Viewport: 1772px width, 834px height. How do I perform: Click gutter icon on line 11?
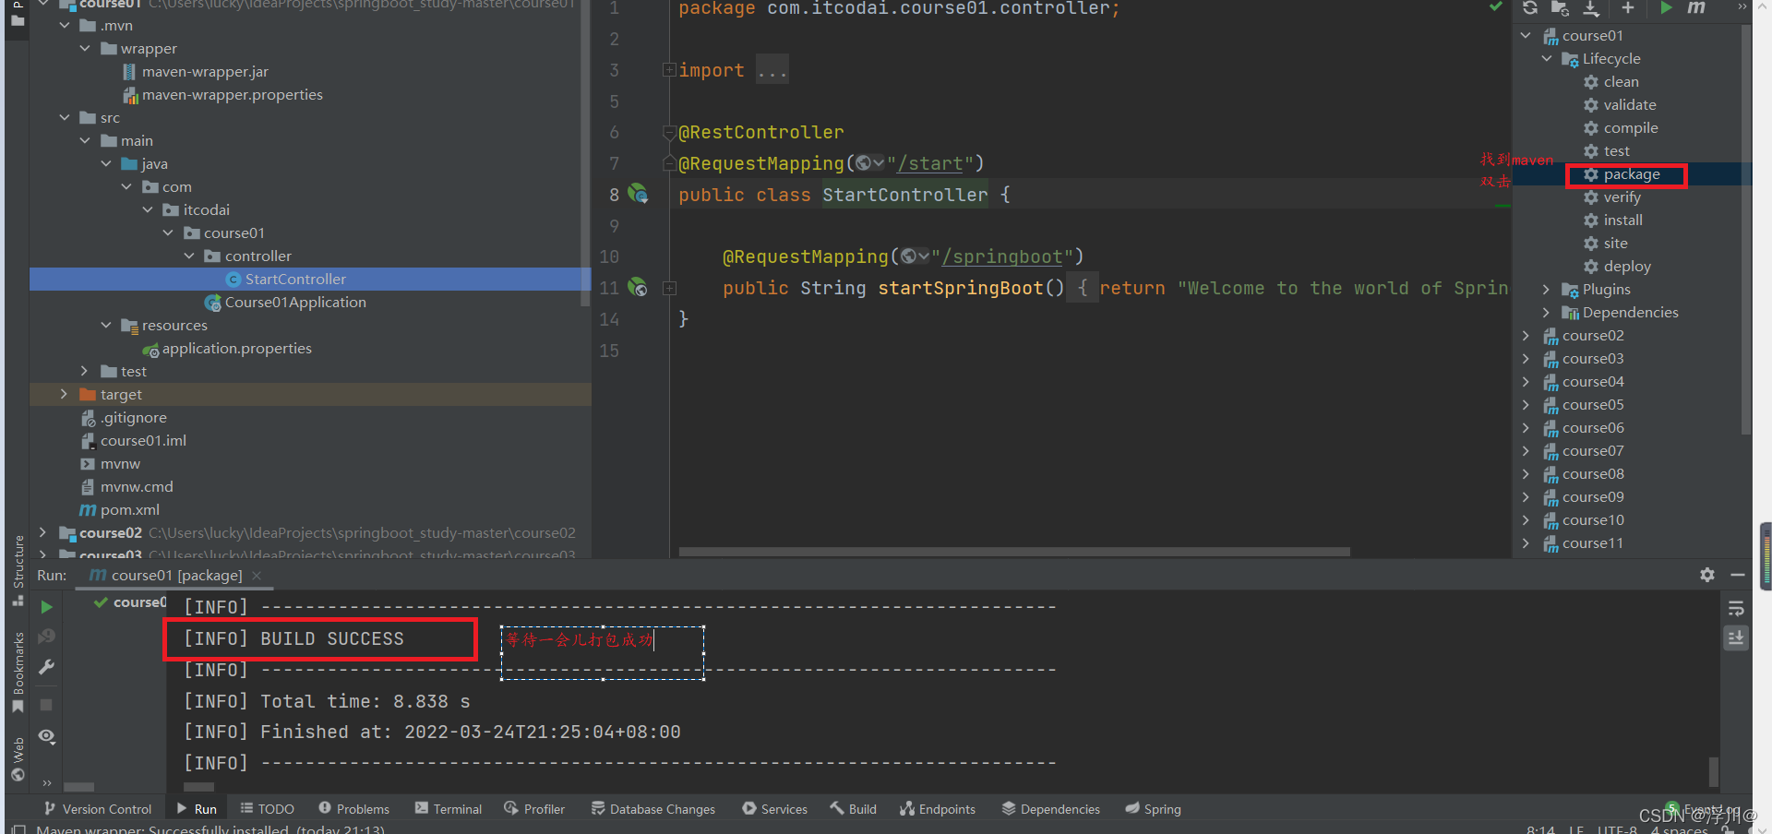click(638, 287)
